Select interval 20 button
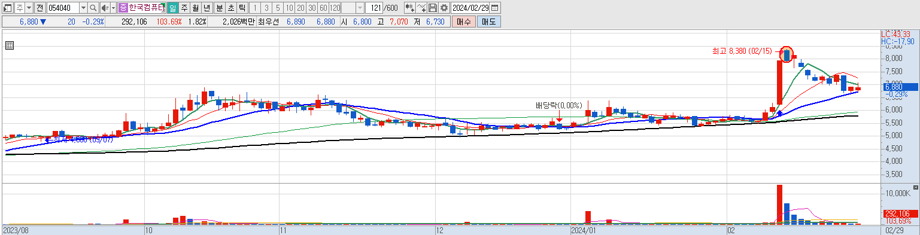 (x=300, y=8)
